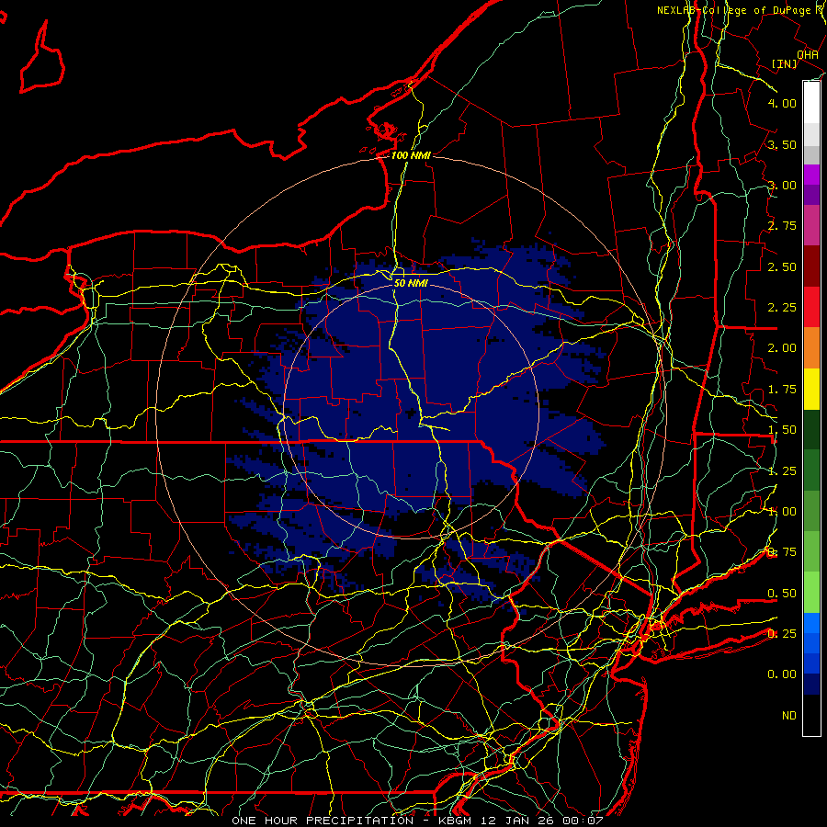
Task: Click the pink swatch in the color scale
Action: [x=811, y=225]
